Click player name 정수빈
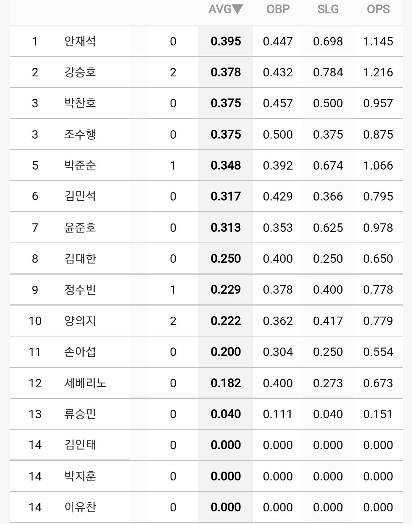 pyautogui.click(x=80, y=289)
